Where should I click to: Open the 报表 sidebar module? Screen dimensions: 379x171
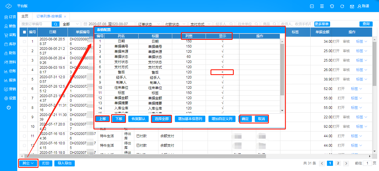click(x=10, y=80)
